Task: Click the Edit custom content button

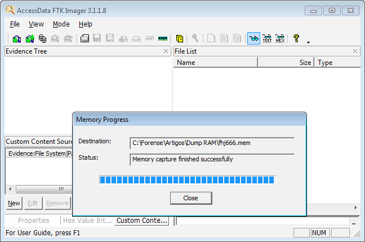Action: (33, 203)
